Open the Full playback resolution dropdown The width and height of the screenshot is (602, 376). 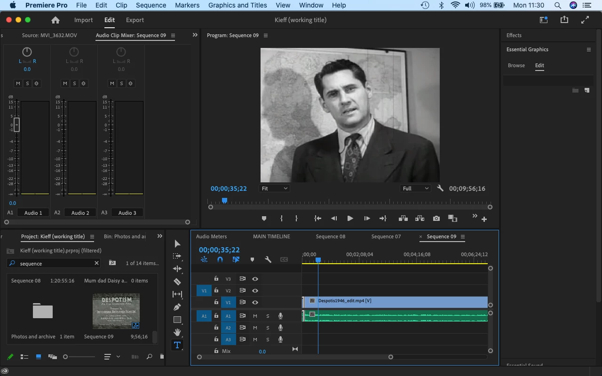point(415,188)
